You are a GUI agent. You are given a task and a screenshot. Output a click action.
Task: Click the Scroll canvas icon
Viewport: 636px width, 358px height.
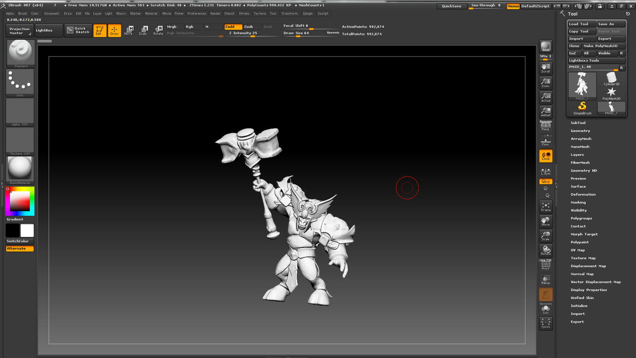coord(546,68)
